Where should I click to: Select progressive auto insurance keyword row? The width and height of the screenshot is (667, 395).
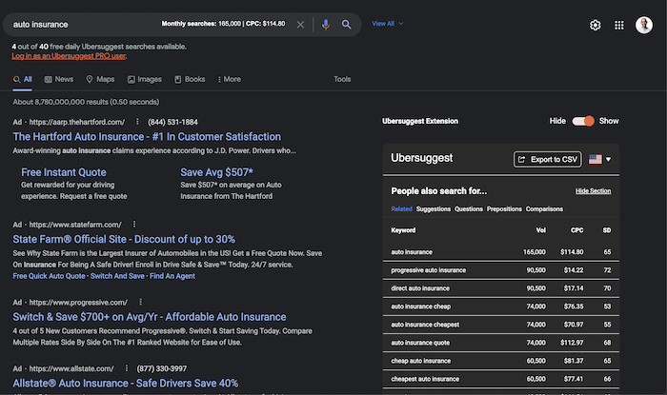(500, 270)
